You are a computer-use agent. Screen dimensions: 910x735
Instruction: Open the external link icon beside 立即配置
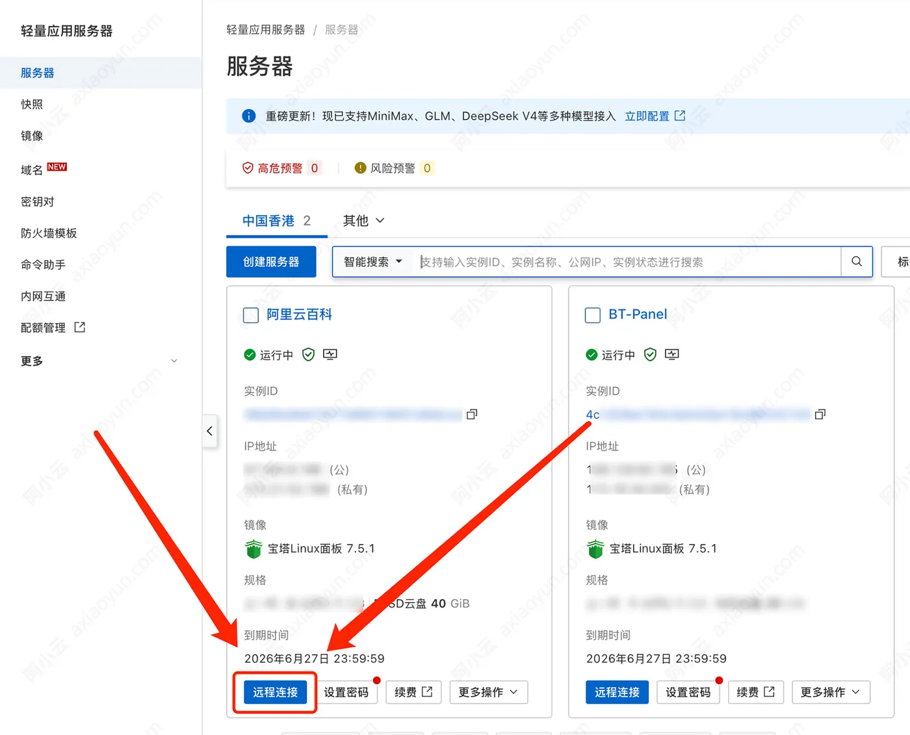[680, 116]
